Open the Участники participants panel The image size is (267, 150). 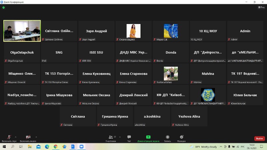pos(110,138)
